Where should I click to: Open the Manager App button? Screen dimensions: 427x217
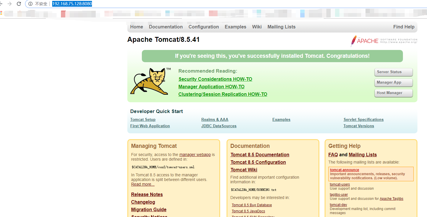click(393, 83)
